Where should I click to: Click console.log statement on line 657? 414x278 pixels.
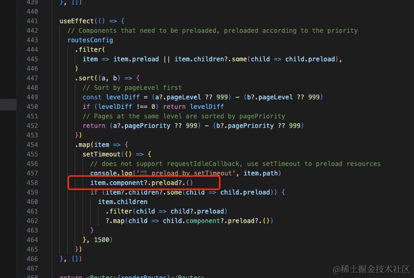click(x=185, y=173)
